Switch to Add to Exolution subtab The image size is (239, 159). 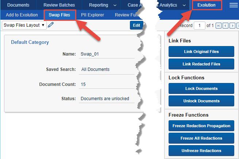coord(22,15)
